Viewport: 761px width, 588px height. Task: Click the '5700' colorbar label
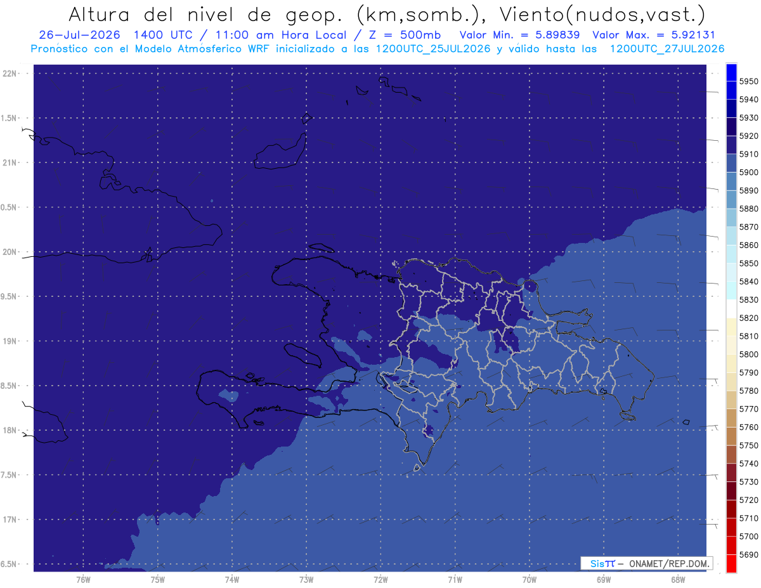click(x=749, y=536)
